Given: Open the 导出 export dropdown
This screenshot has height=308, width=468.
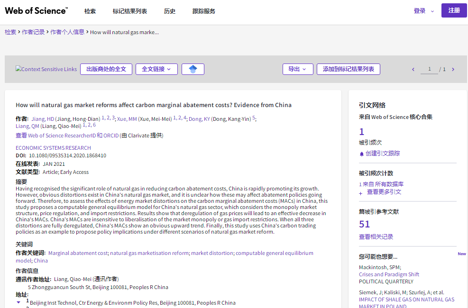Looking at the screenshot, I should click(x=298, y=69).
